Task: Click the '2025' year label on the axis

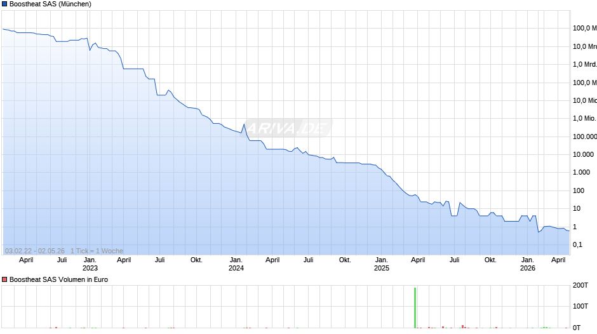Action: coord(382,268)
